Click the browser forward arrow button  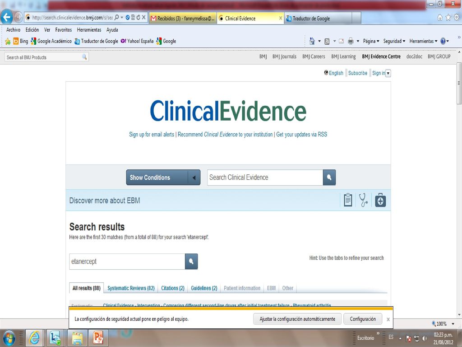(x=18, y=17)
